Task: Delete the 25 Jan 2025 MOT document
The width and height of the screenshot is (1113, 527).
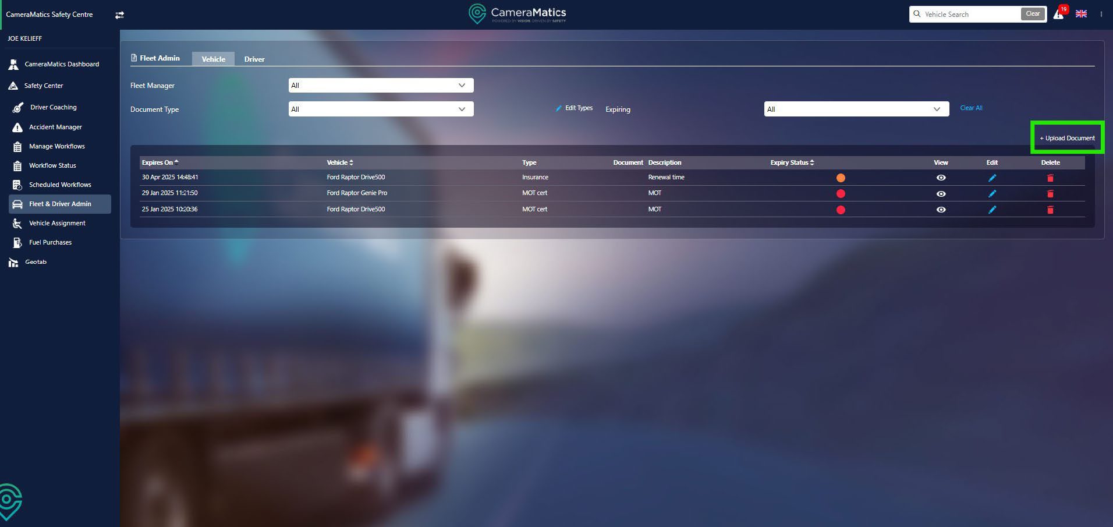Action: pos(1050,210)
